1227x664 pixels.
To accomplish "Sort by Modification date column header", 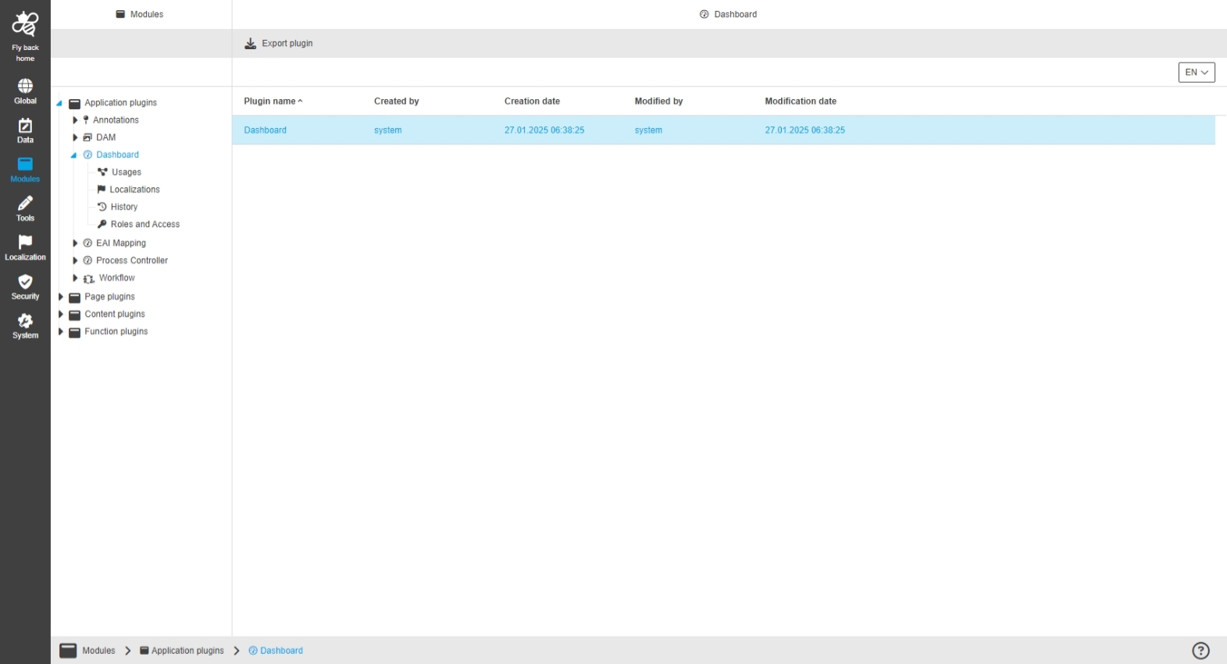I will [801, 101].
